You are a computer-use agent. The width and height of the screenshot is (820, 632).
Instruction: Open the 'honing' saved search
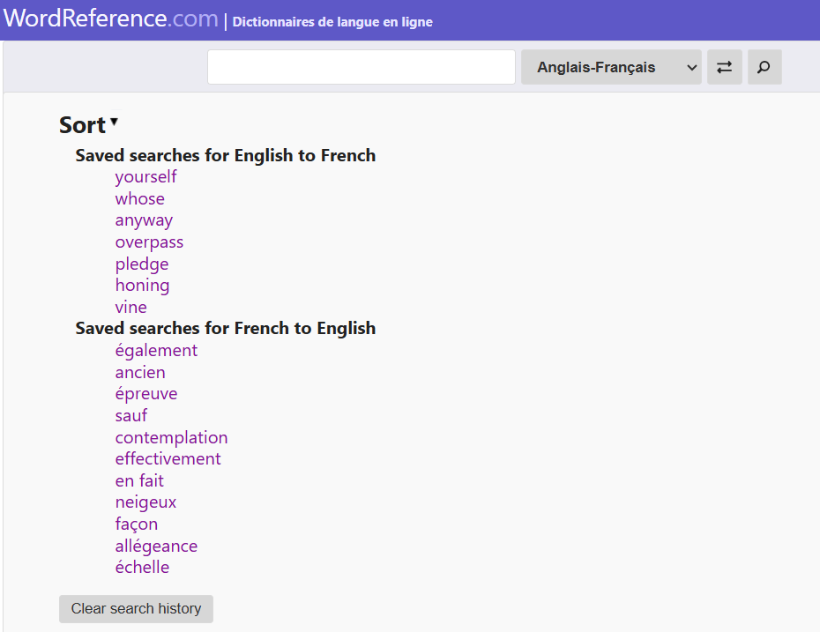[142, 286]
